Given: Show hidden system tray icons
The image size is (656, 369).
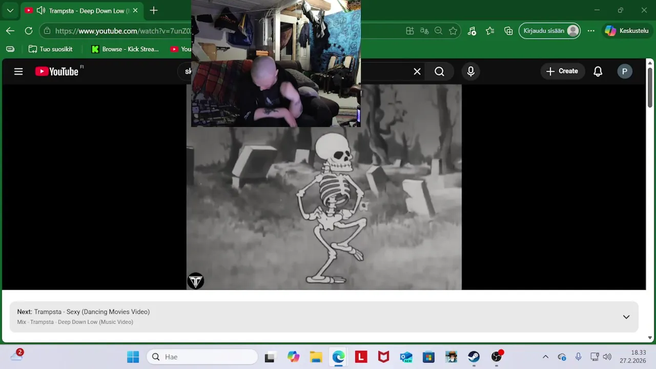Looking at the screenshot, I should point(545,357).
